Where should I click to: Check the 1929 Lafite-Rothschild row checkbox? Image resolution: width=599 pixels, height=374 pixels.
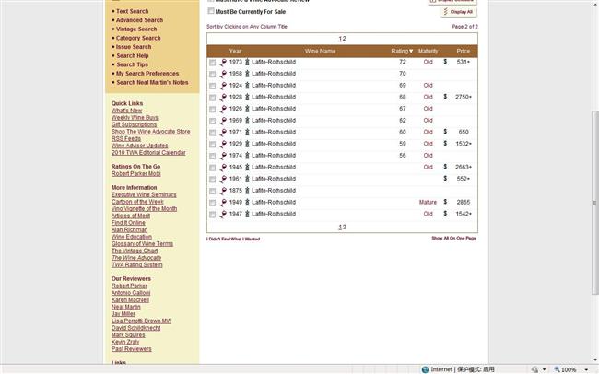(212, 145)
